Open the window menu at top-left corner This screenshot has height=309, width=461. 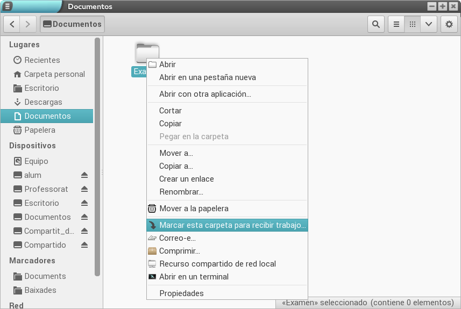[x=8, y=6]
